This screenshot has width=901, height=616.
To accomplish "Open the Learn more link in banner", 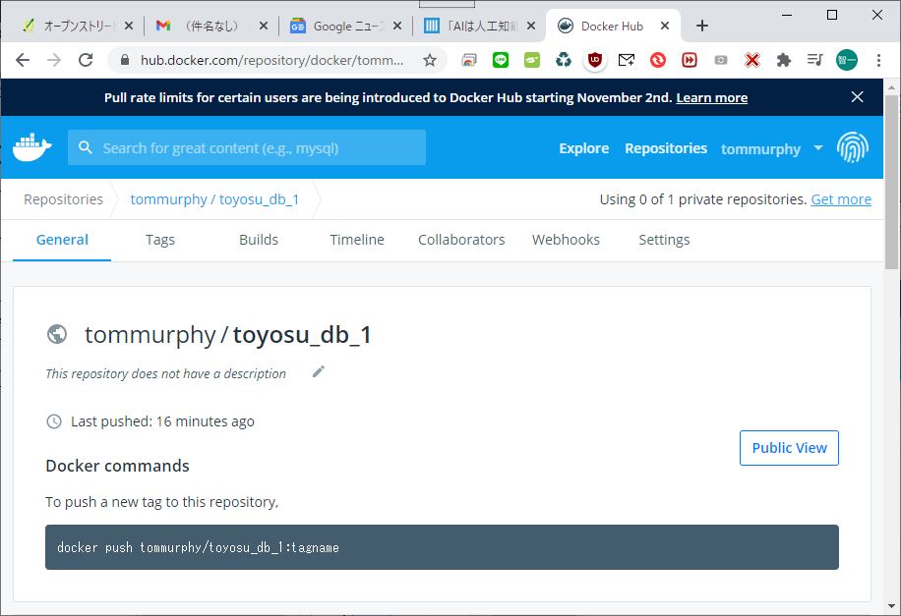I will click(711, 97).
